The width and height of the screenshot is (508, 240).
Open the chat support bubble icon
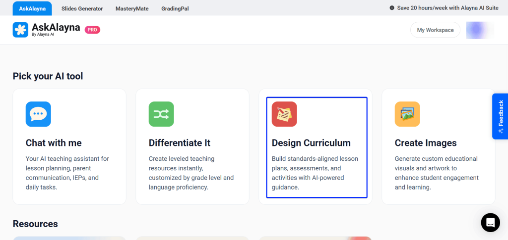[x=490, y=222]
